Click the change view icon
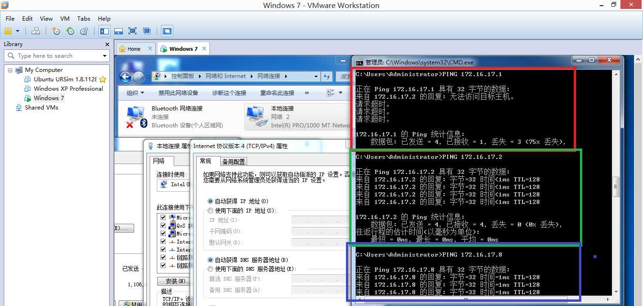643x306 pixels. [x=330, y=93]
